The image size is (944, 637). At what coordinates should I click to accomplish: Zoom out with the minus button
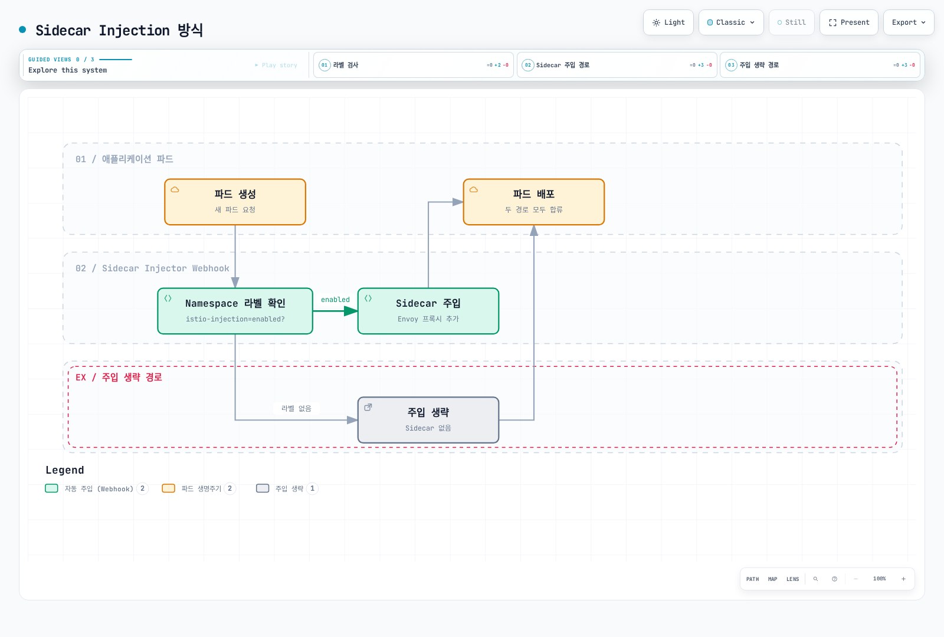[x=855, y=579]
